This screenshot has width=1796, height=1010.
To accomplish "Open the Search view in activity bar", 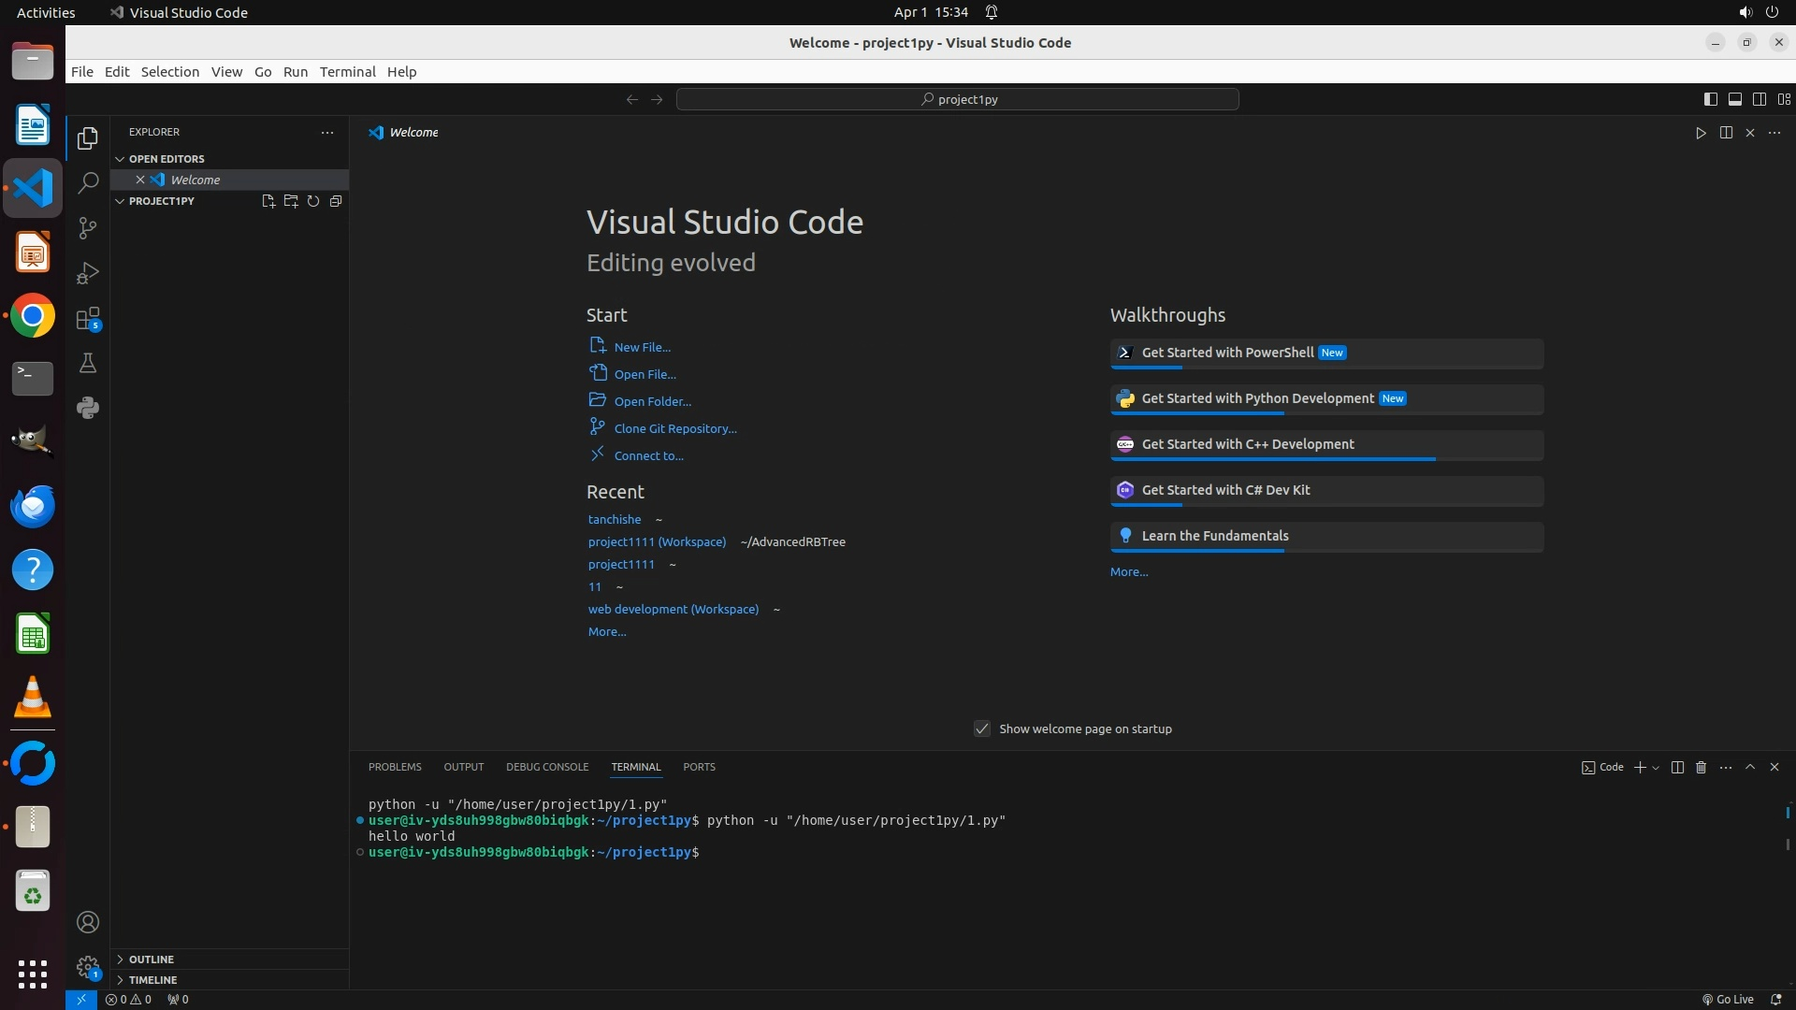I will tap(88, 183).
